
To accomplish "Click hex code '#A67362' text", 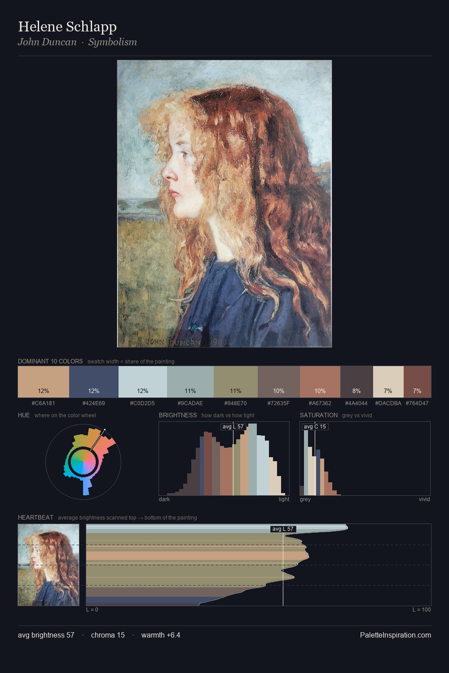I will tap(320, 403).
